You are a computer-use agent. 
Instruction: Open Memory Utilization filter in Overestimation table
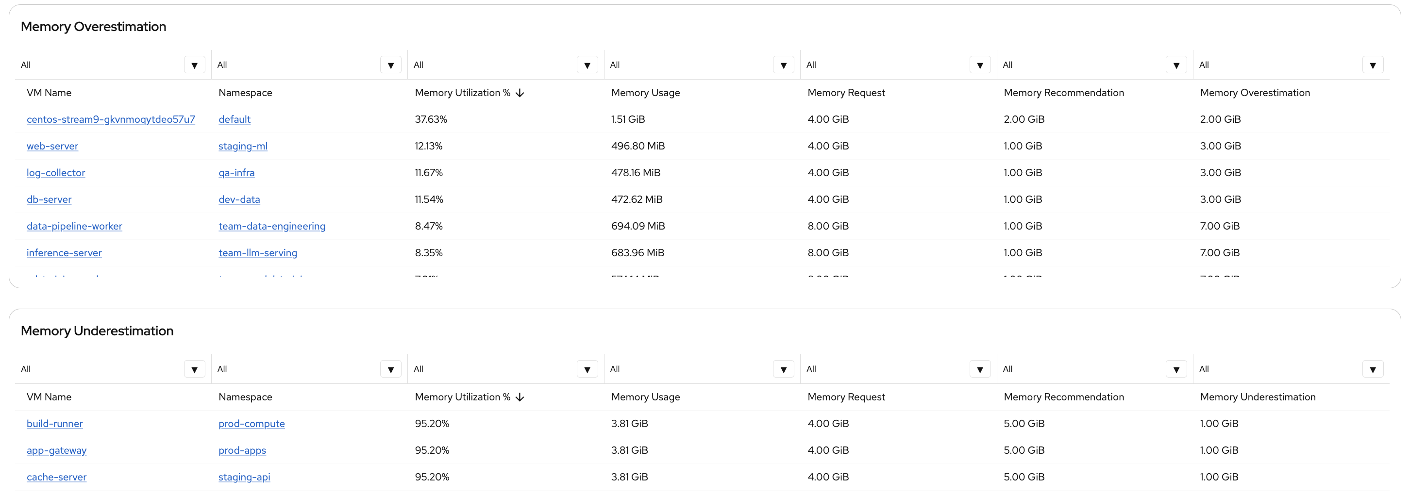tap(587, 65)
